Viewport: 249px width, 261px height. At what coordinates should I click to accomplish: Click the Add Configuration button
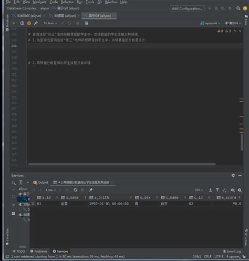point(187,8)
